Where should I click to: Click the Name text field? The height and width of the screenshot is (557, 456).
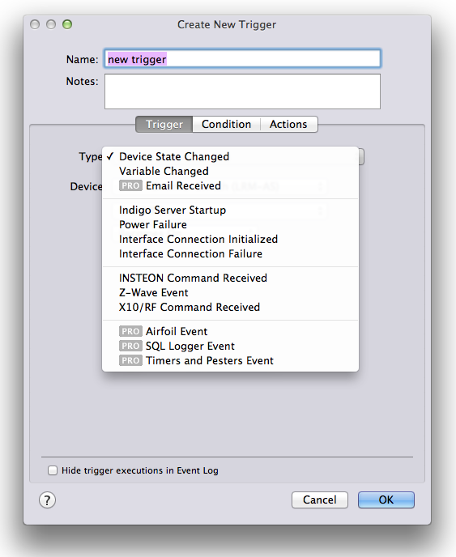point(242,58)
